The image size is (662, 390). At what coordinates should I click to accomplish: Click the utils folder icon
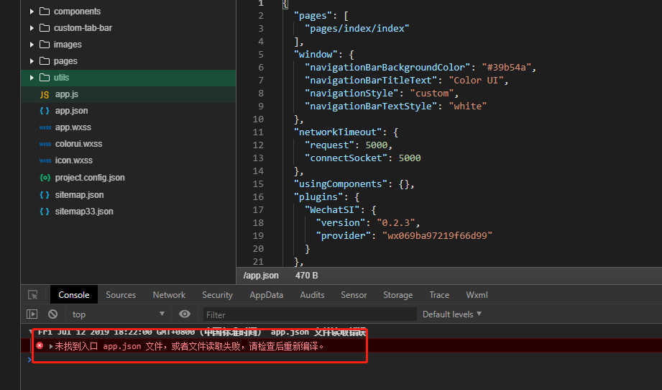[45, 77]
